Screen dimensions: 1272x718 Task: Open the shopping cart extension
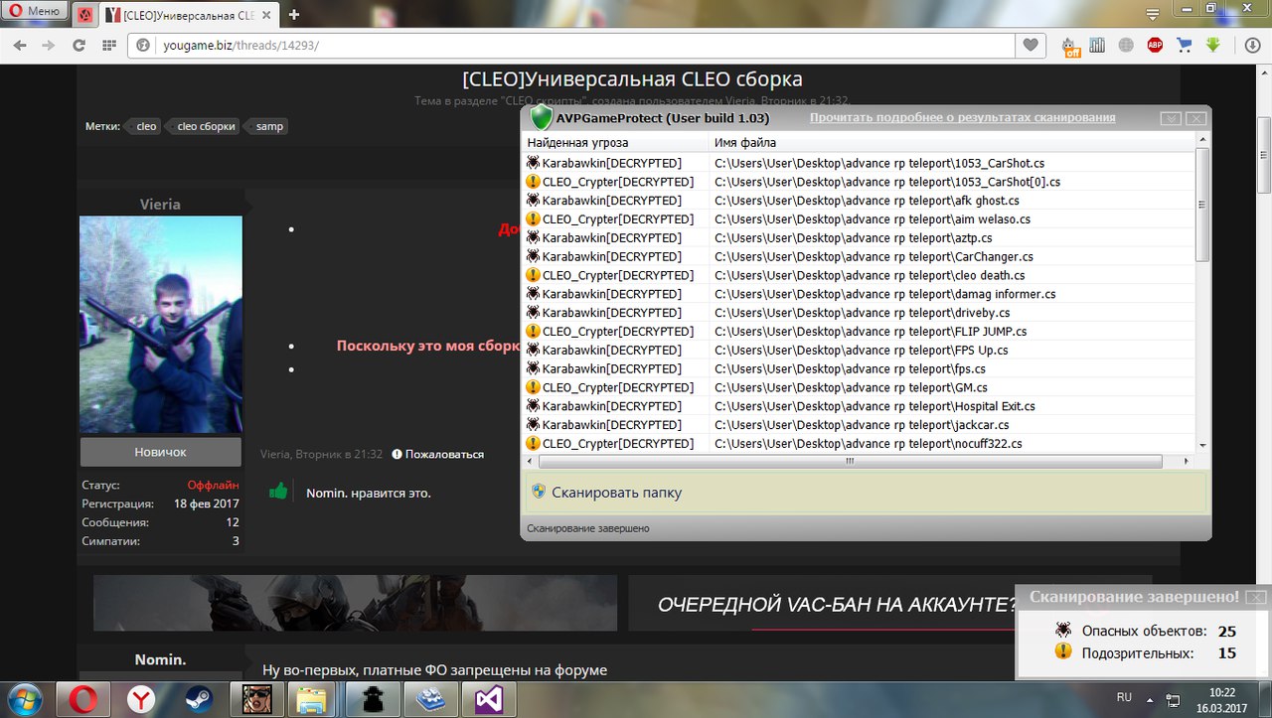[1184, 46]
